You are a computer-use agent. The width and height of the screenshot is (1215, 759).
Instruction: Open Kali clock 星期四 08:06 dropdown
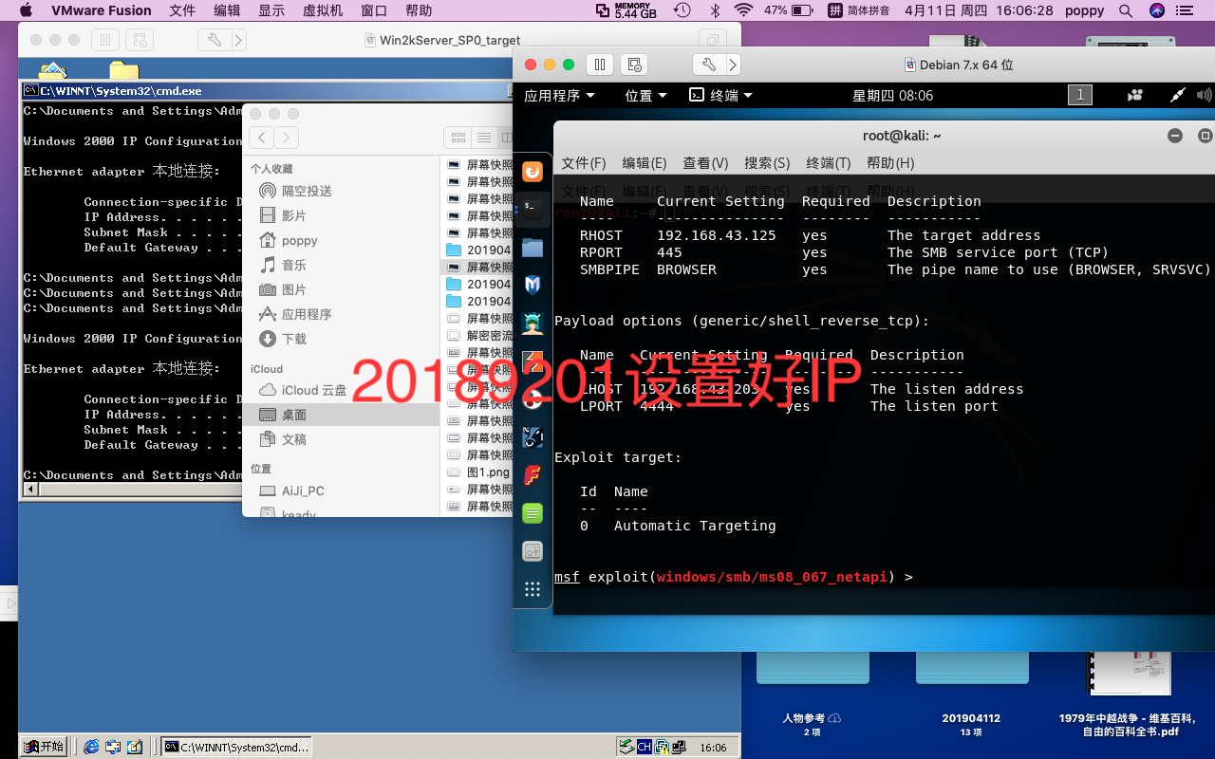point(892,95)
